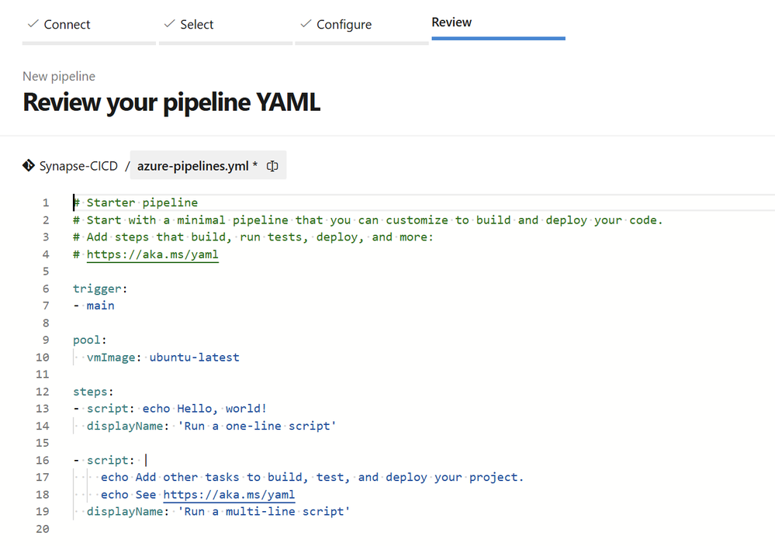
Task: Select the Review tab
Action: click(452, 22)
